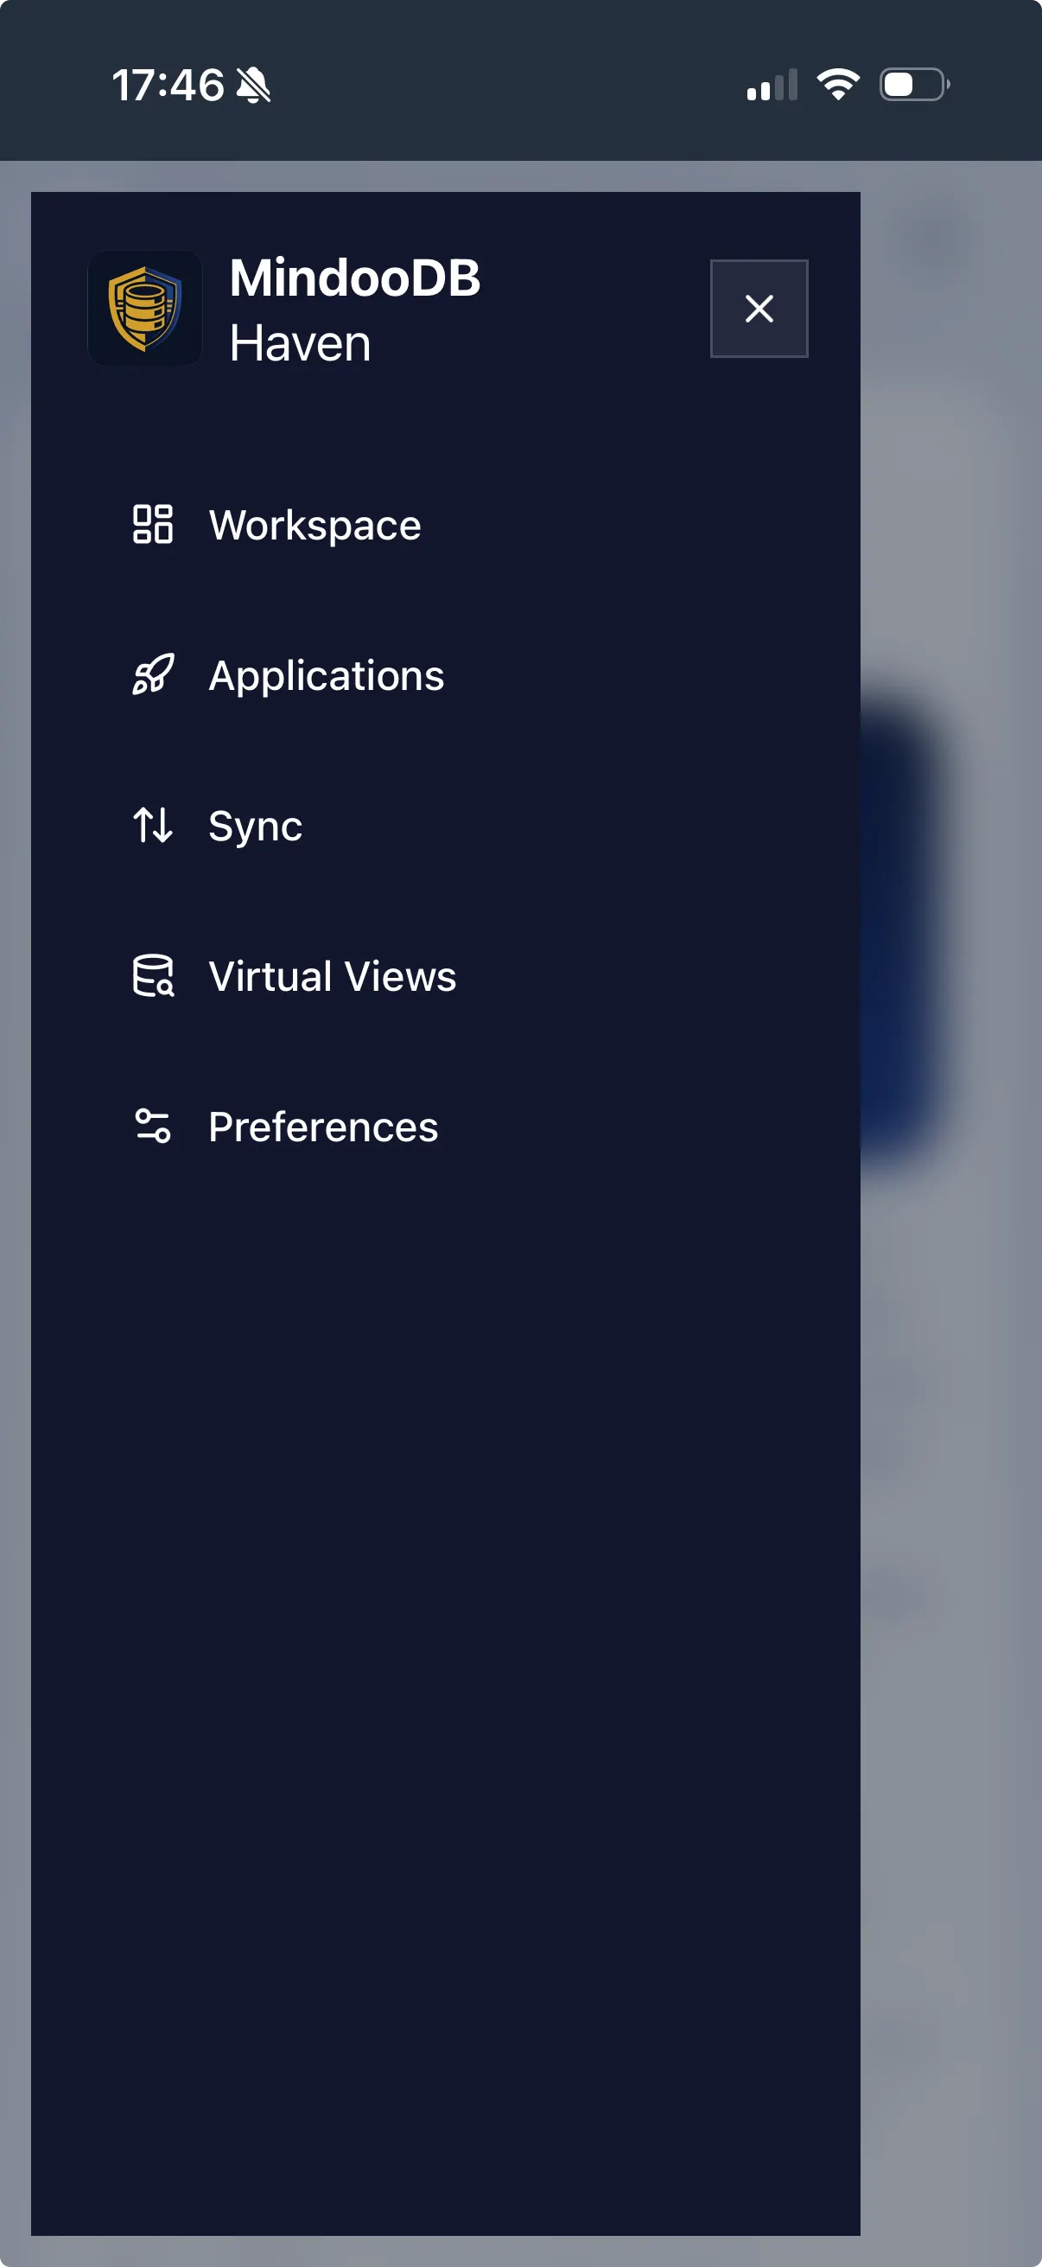Close the navigation drawer with X

click(x=758, y=308)
